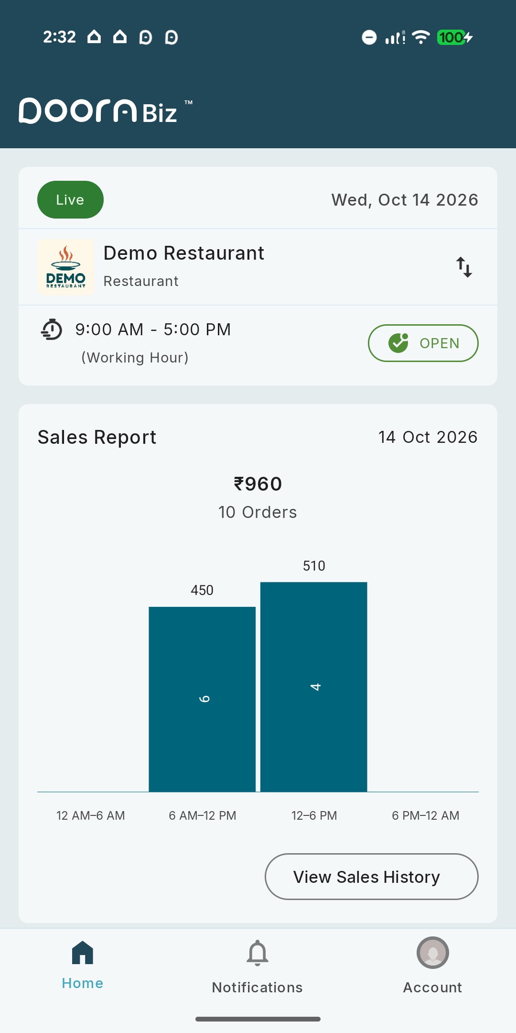Screen dimensions: 516x1033
Task: Tap the battery indicator in the status bar
Action: 455,37
